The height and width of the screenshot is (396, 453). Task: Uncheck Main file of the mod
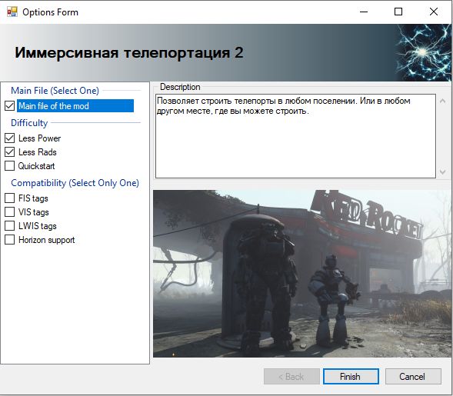click(x=9, y=106)
